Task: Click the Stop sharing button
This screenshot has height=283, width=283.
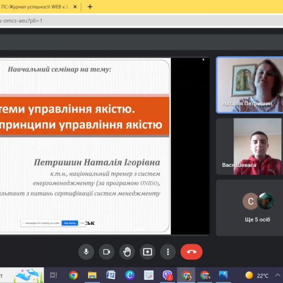Action: pos(70,223)
